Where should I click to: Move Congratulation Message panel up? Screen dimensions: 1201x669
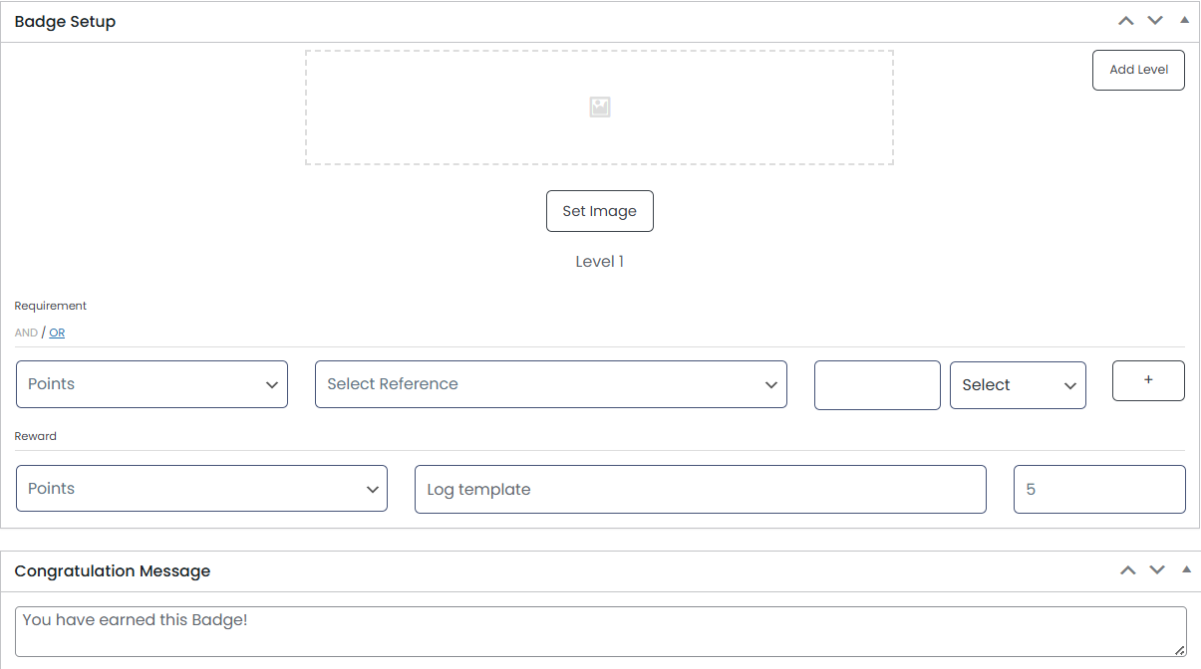1128,570
